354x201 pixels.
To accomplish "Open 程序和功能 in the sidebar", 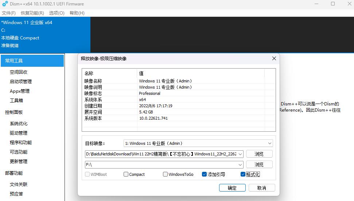I will [20, 143].
